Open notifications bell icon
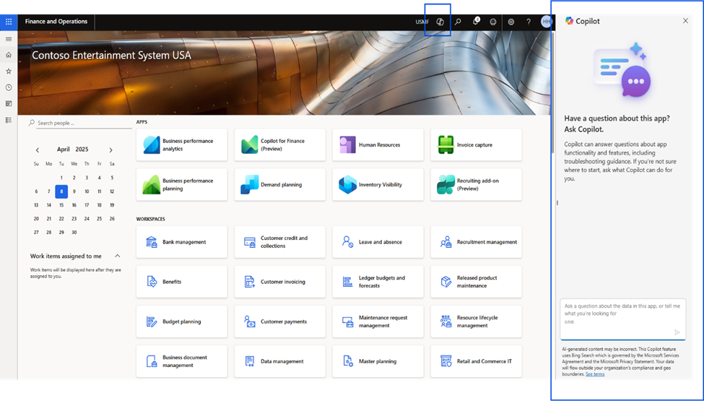Screen dimensions: 704x401 [x=475, y=22]
